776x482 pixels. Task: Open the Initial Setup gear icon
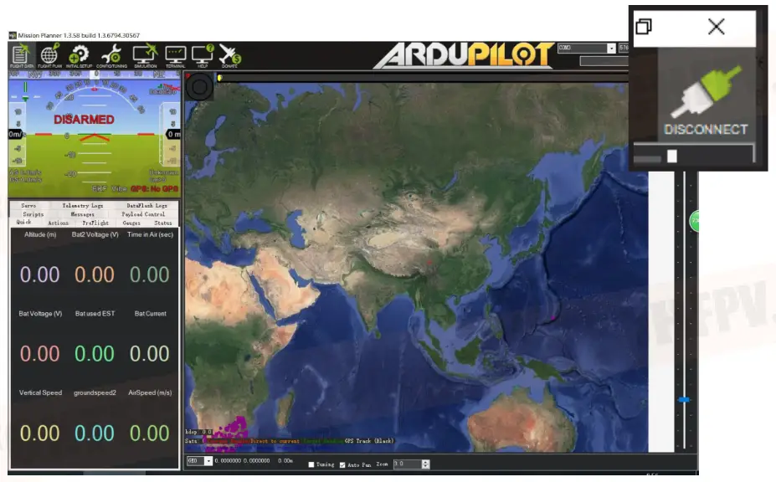pos(79,56)
